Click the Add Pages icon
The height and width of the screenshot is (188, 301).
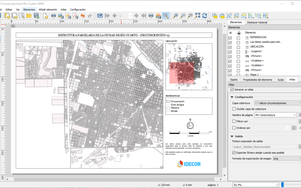pos(45,16)
